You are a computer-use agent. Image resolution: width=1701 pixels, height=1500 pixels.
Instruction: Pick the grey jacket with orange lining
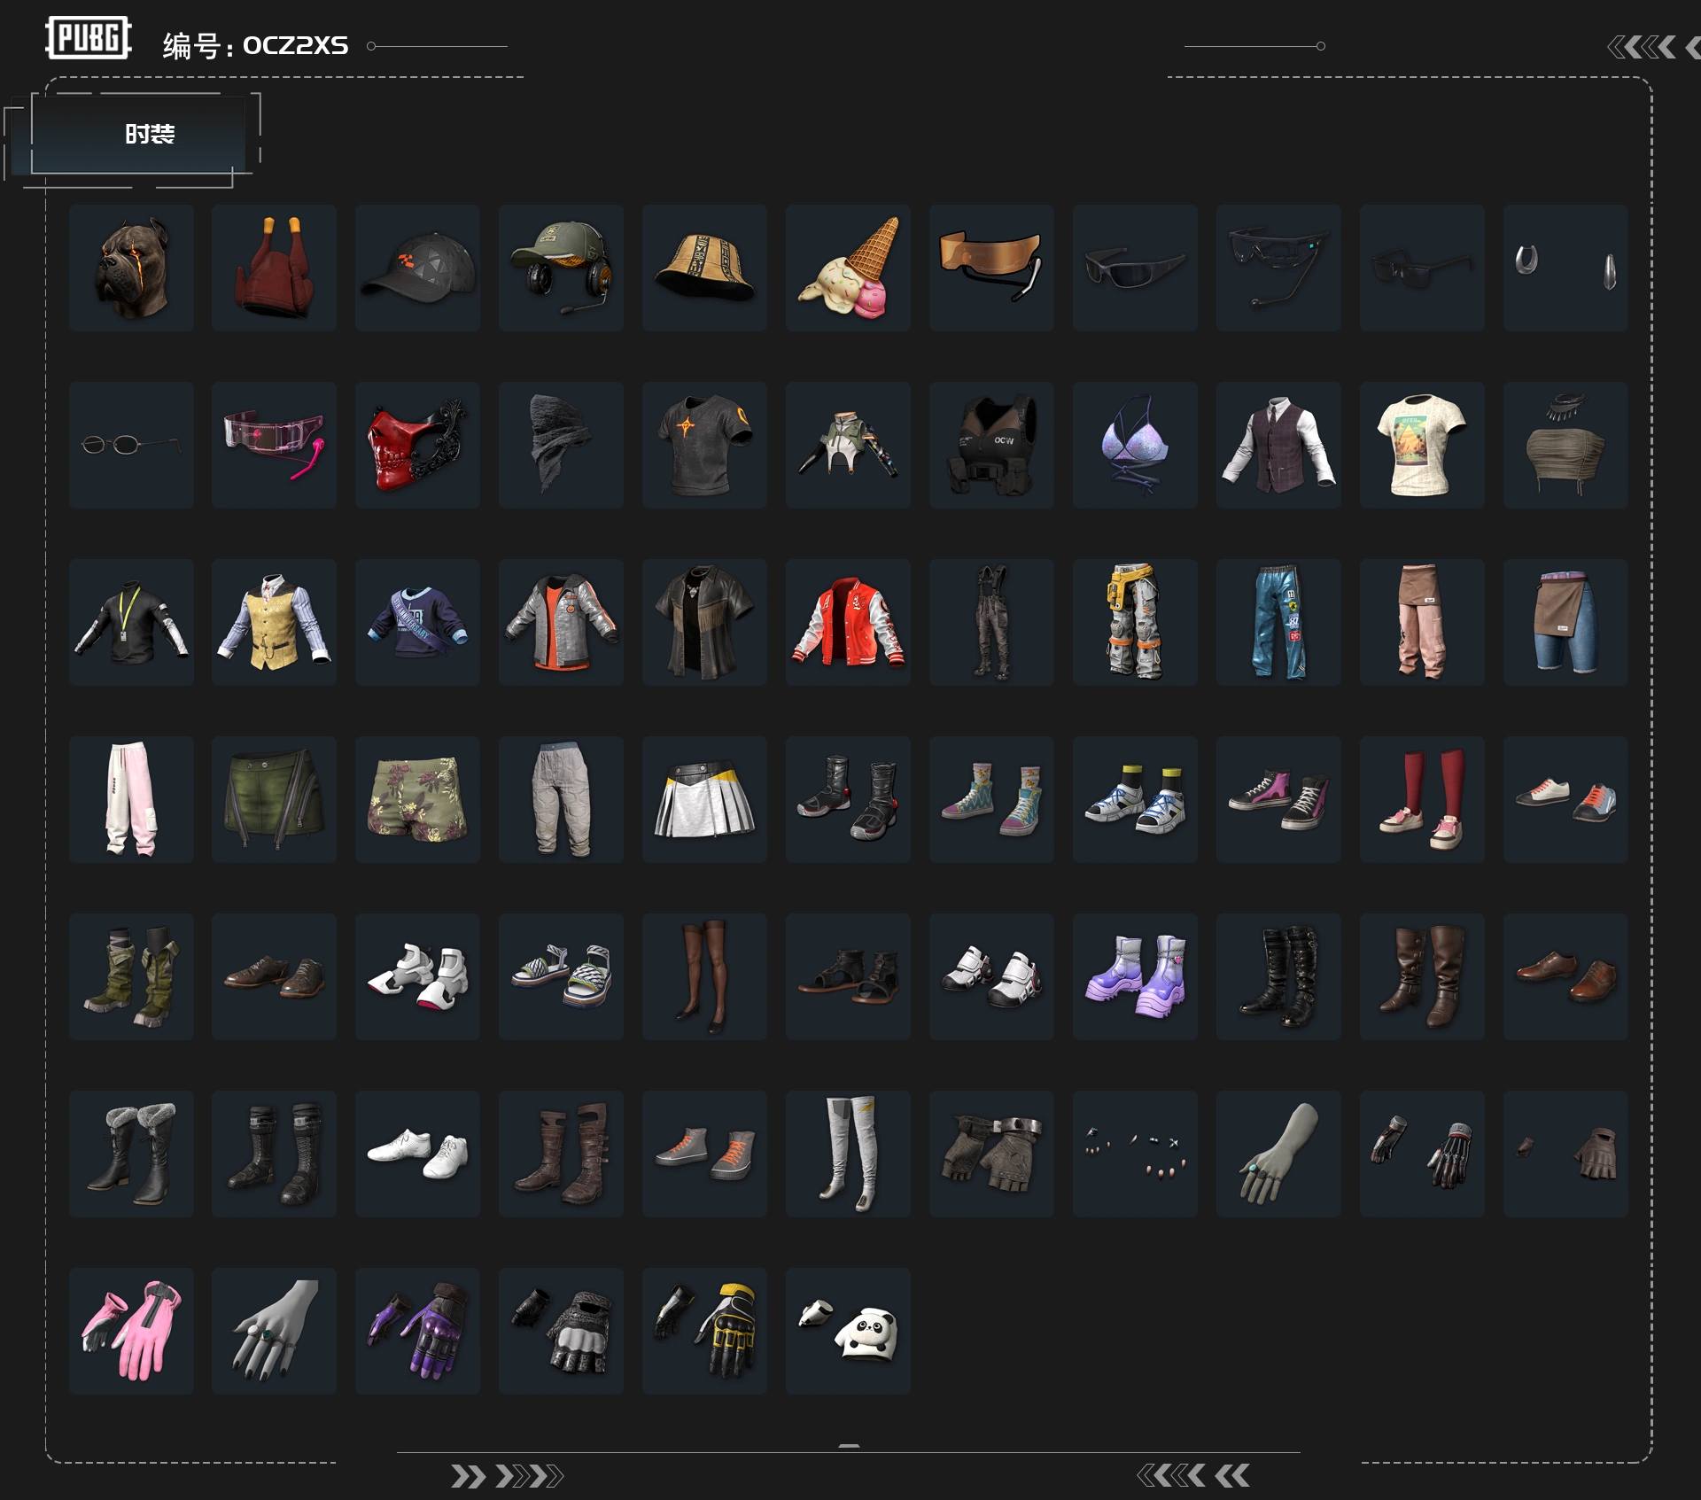coord(561,622)
